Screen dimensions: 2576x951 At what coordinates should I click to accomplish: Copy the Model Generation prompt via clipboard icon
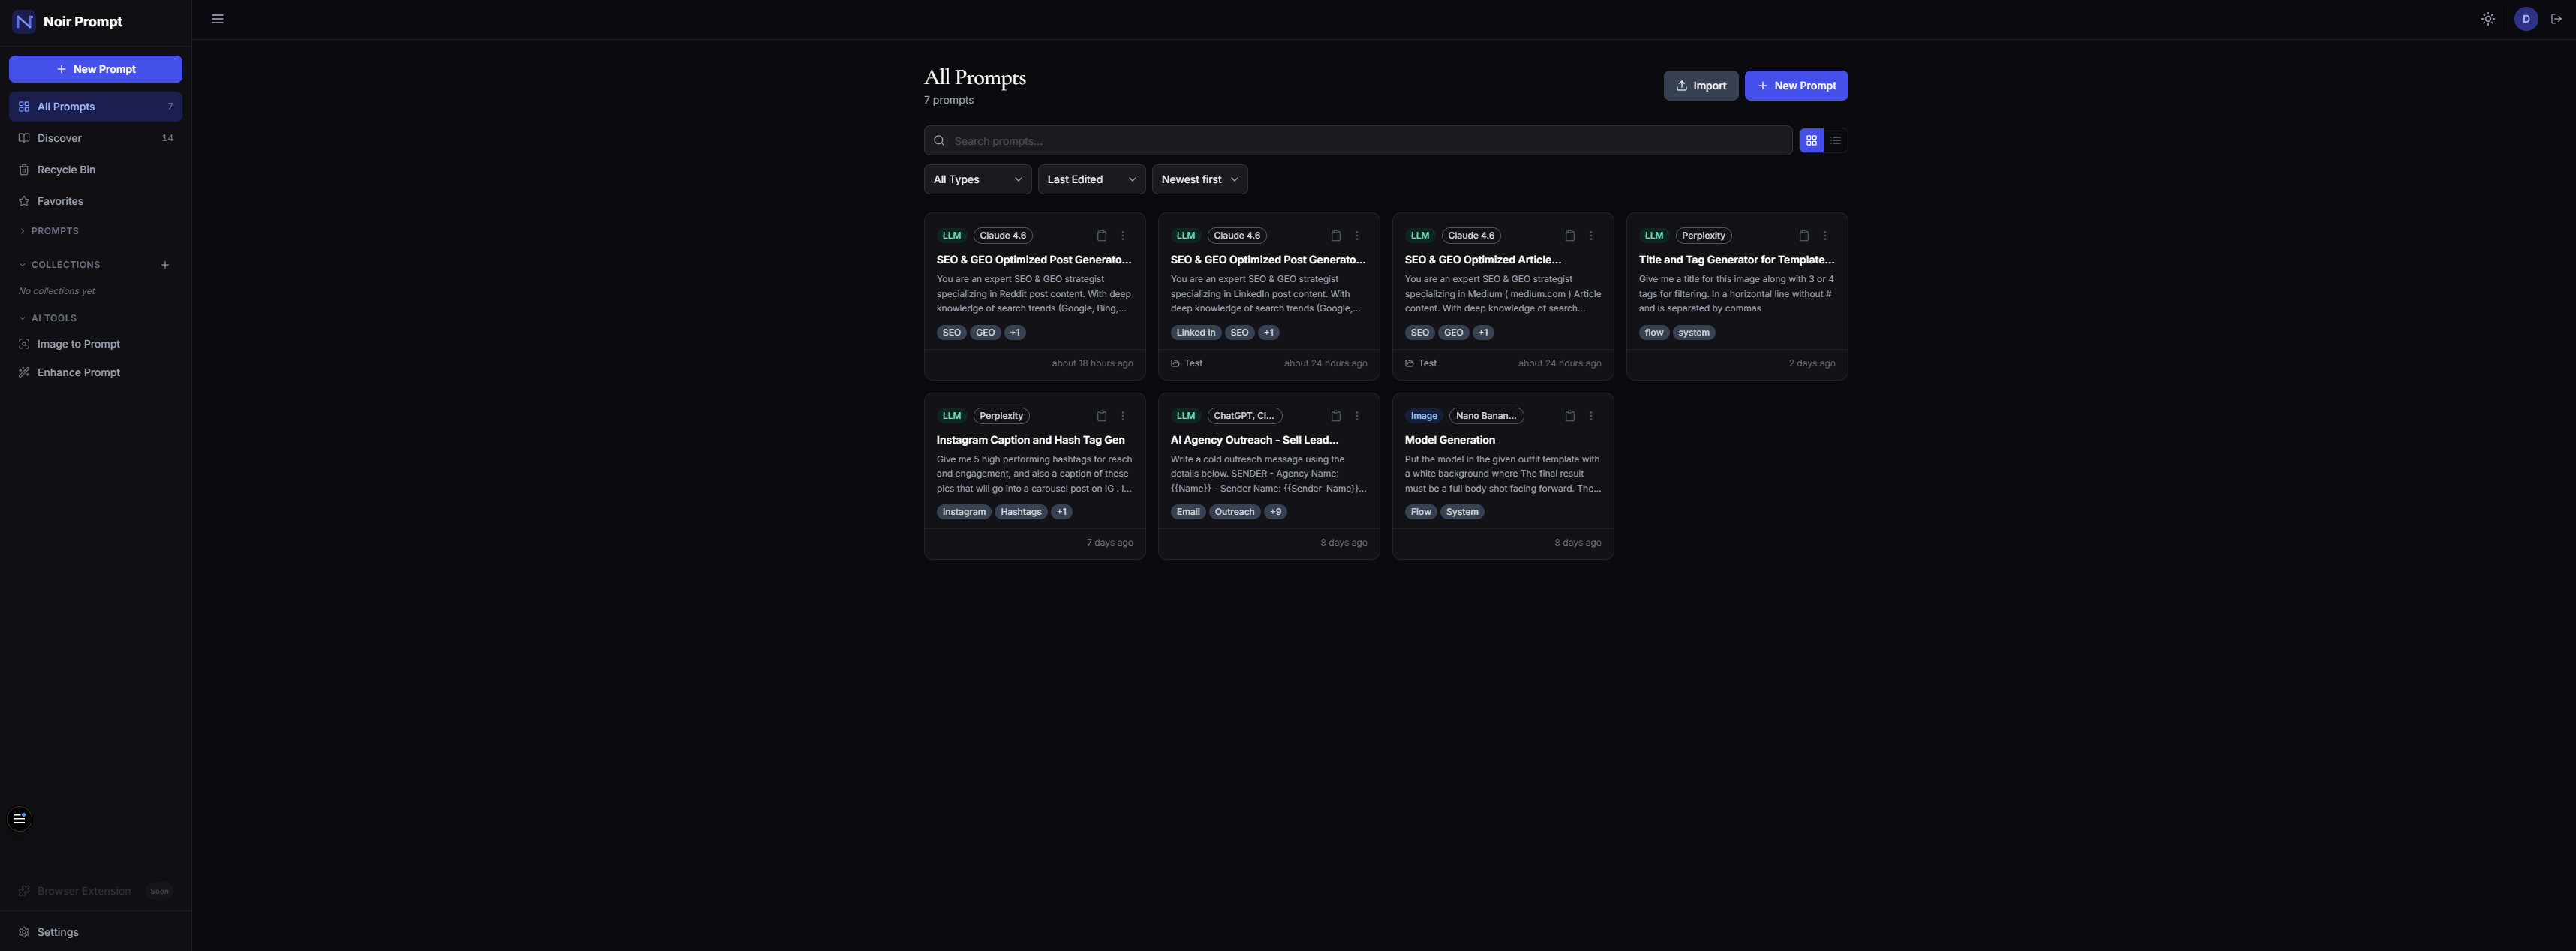1569,417
